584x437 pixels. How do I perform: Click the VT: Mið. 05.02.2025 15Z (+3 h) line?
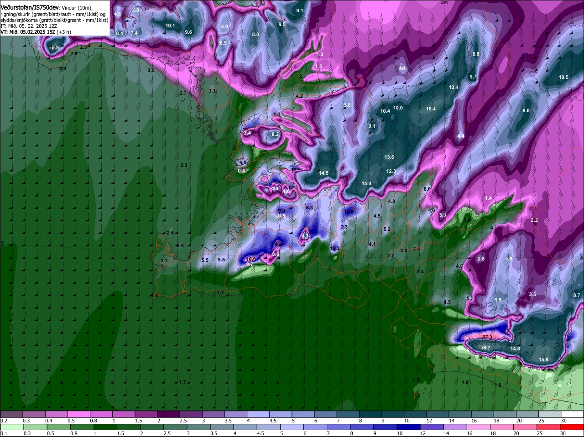pos(36,32)
